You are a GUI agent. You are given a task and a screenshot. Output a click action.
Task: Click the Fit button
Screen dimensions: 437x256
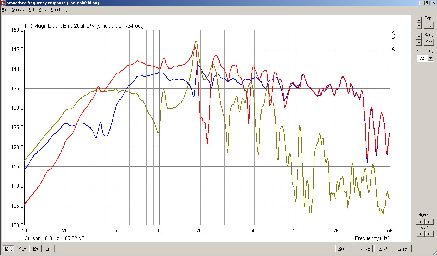428,25
